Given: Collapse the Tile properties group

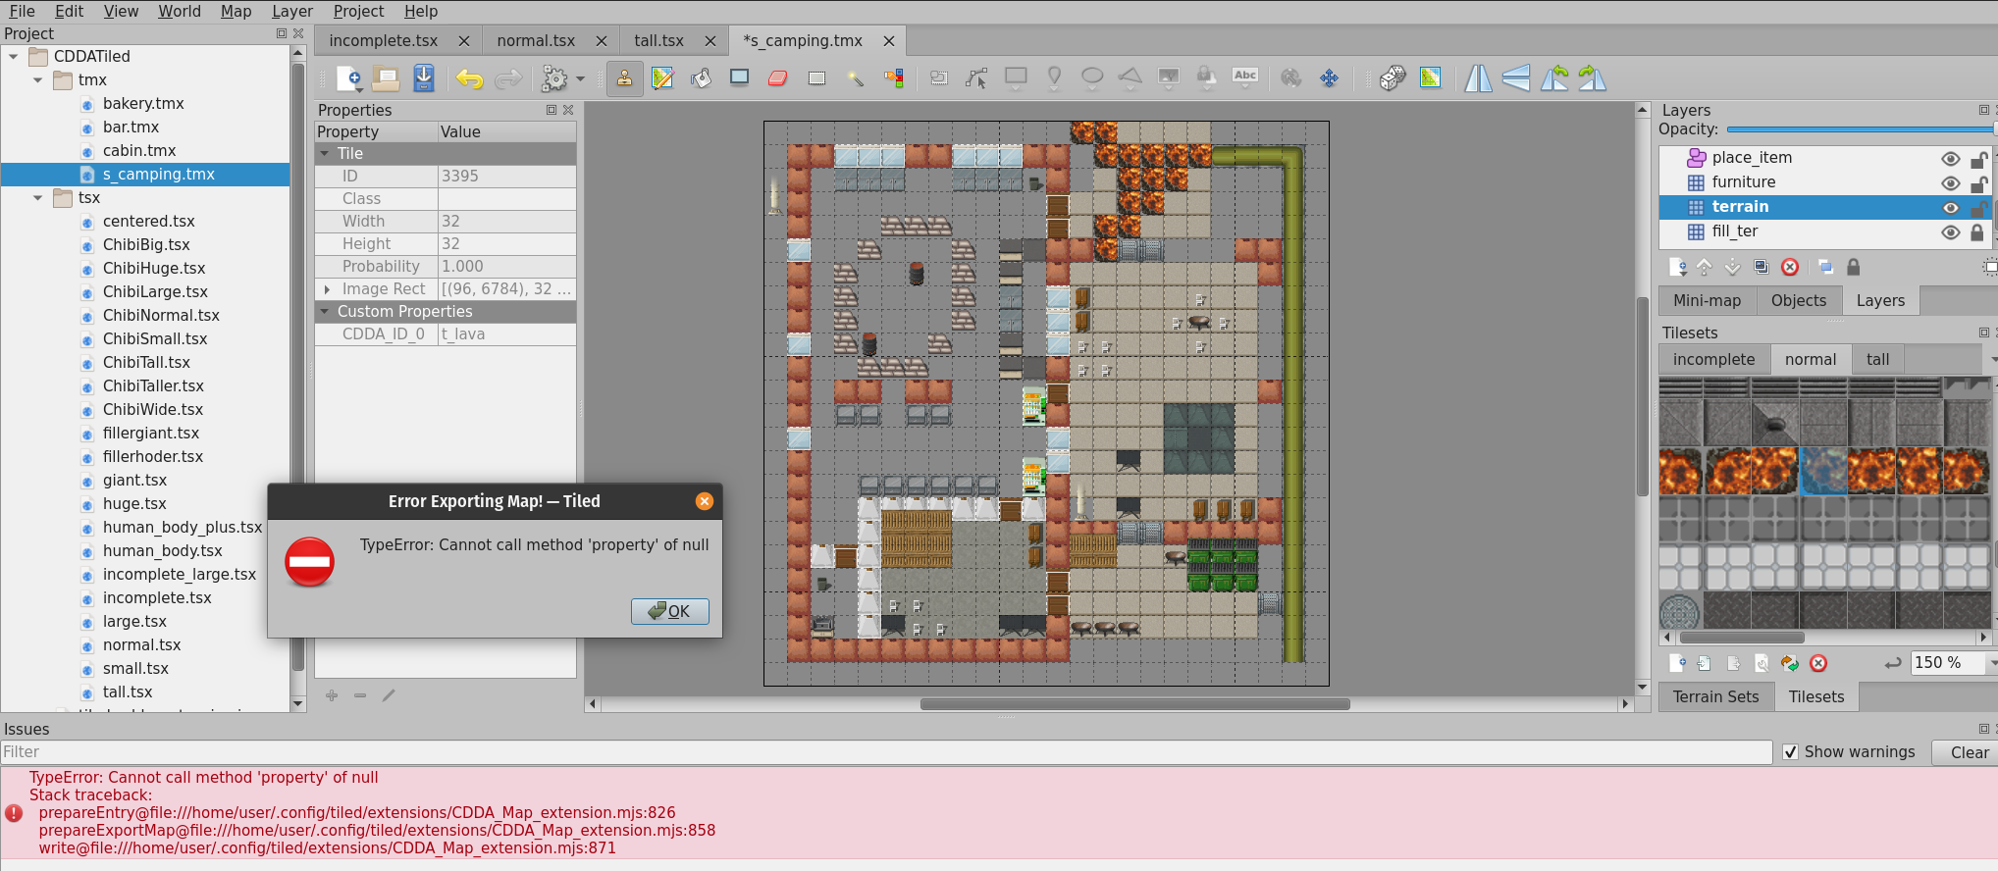Looking at the screenshot, I should point(325,154).
